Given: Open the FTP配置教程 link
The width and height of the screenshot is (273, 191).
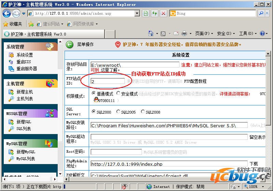Looking at the screenshot, I should click(195, 81).
